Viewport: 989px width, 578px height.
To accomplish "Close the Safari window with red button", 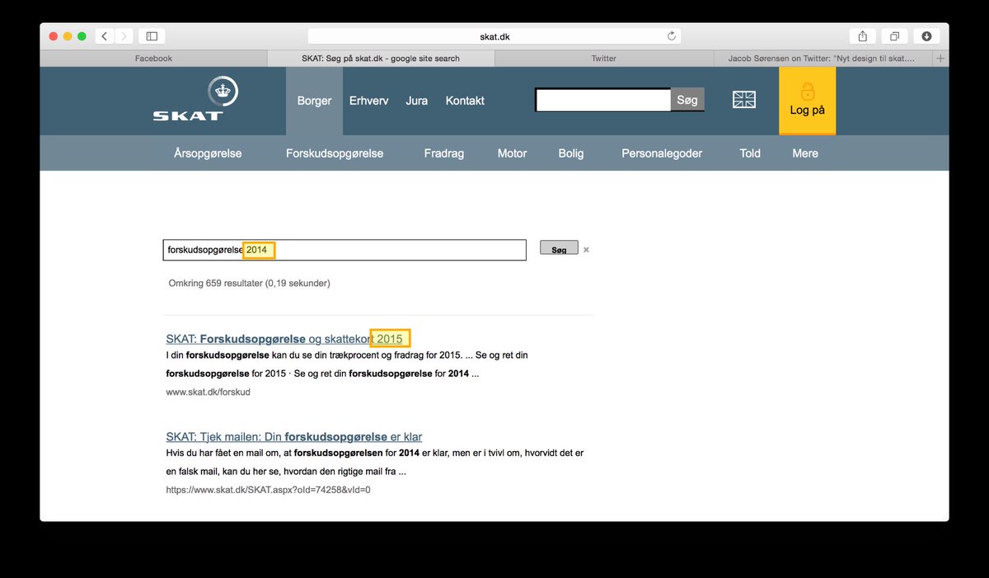I will tap(54, 36).
